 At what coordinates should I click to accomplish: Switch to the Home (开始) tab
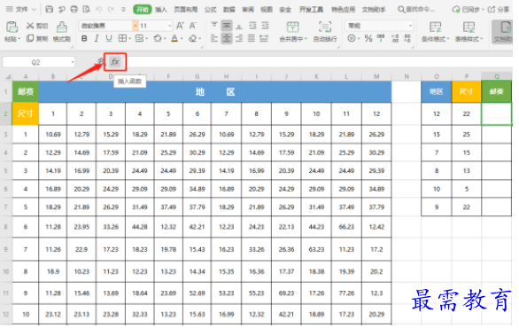[x=143, y=9]
